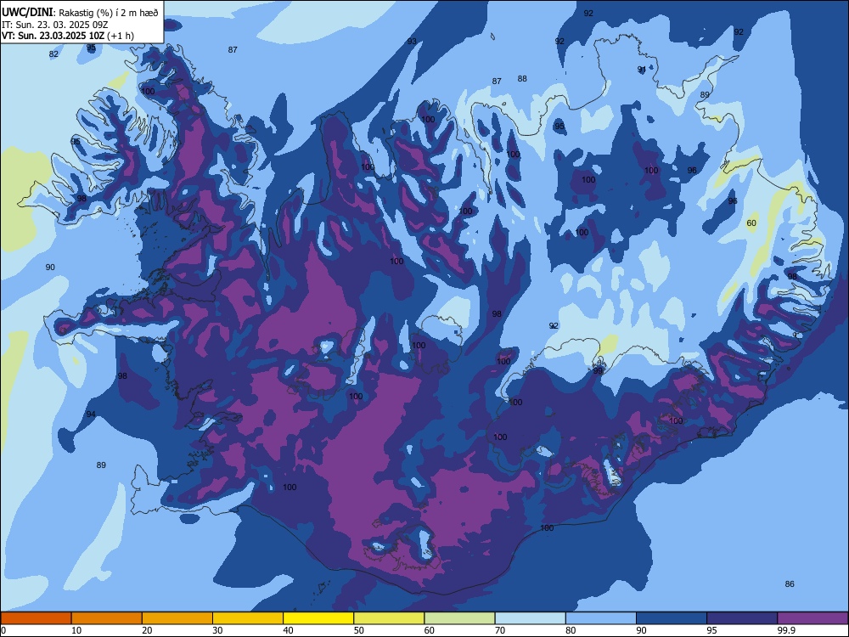Select the 20–30 amber legend swatch

click(177, 618)
